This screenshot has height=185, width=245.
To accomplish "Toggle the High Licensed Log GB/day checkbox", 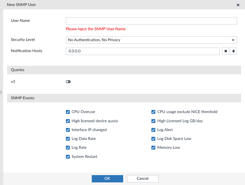I will (153, 121).
